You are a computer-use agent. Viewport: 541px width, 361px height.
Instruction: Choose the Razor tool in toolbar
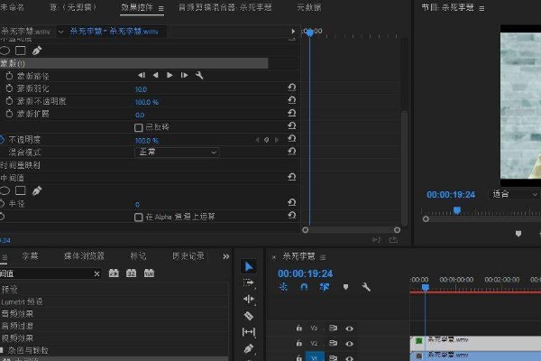coord(250,316)
